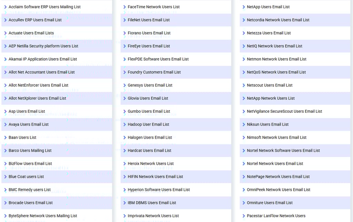Screen dimensions: 353x222
Task: Select Netscout Users Email List
Action: tap(270, 85)
